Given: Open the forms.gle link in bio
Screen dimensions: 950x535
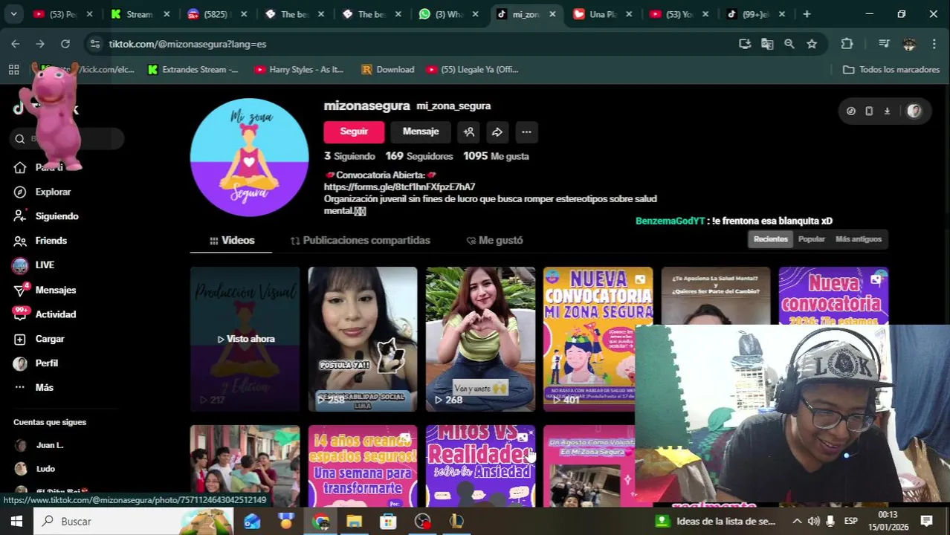Looking at the screenshot, I should pyautogui.click(x=399, y=187).
